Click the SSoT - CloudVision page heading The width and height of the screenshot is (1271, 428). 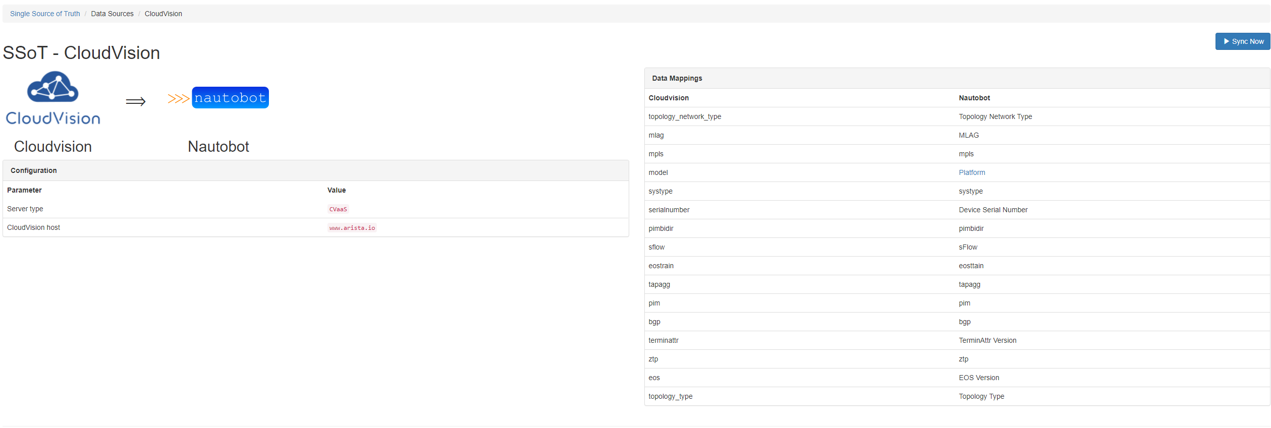(x=81, y=53)
